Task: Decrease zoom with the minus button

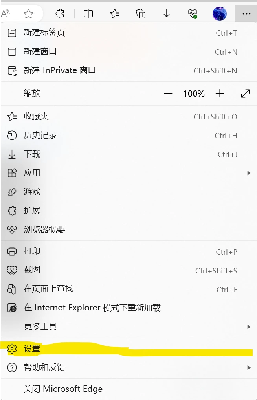Action: pos(168,94)
